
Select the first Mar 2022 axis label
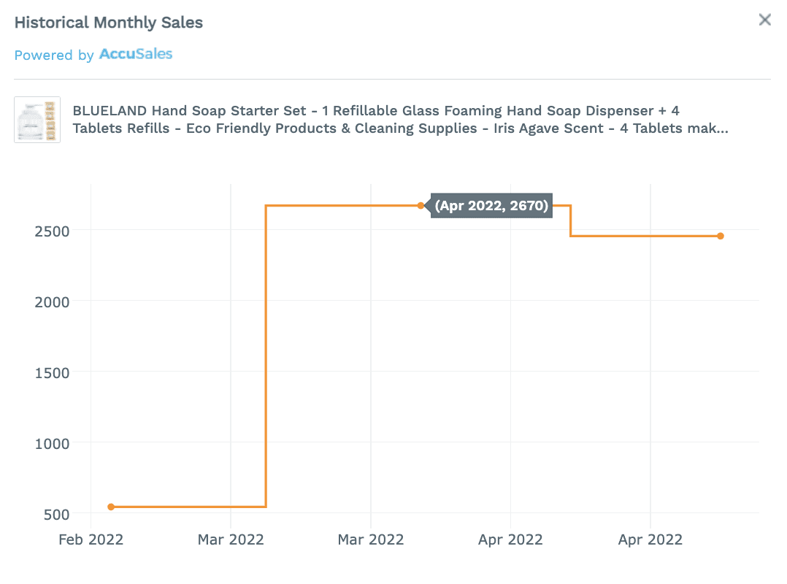231,540
